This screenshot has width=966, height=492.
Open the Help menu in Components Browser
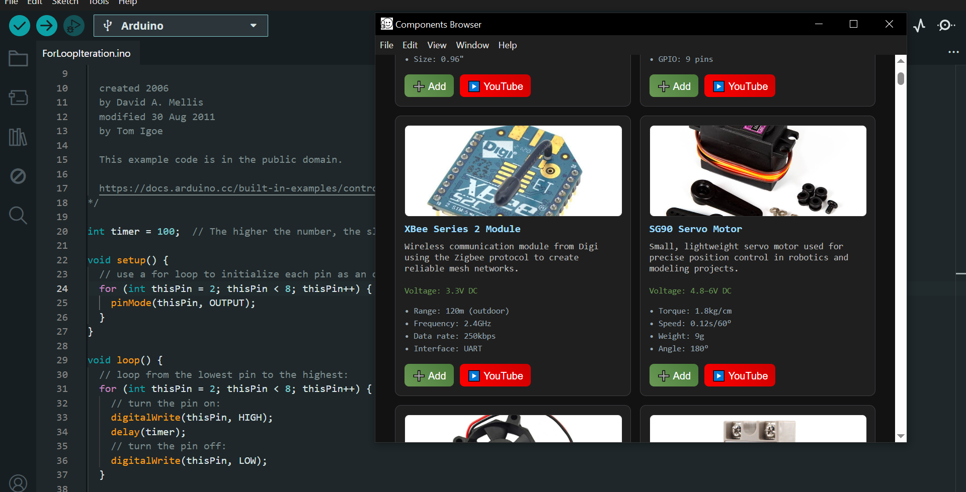[508, 45]
